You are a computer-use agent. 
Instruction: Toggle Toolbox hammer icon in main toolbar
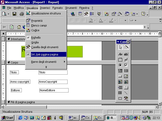(86, 14)
